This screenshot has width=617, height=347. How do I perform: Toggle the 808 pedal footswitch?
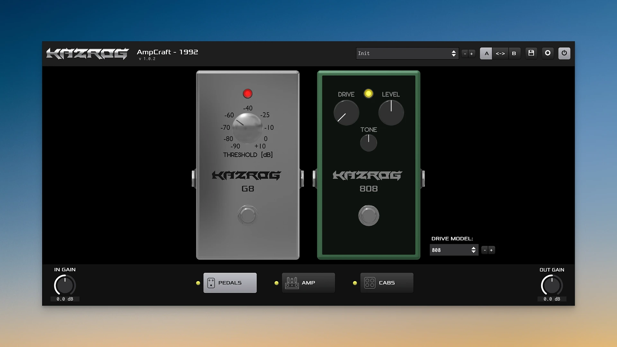(369, 215)
